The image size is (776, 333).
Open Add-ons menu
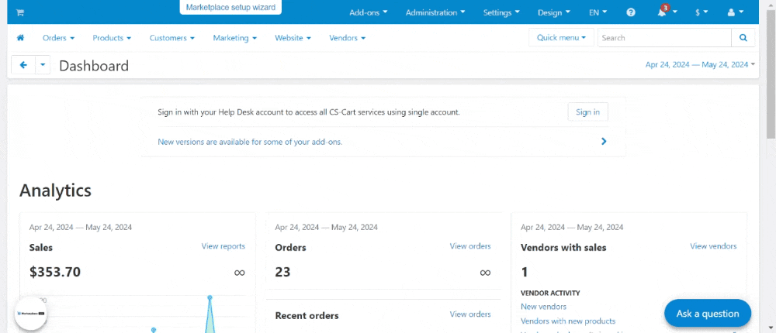pyautogui.click(x=368, y=12)
